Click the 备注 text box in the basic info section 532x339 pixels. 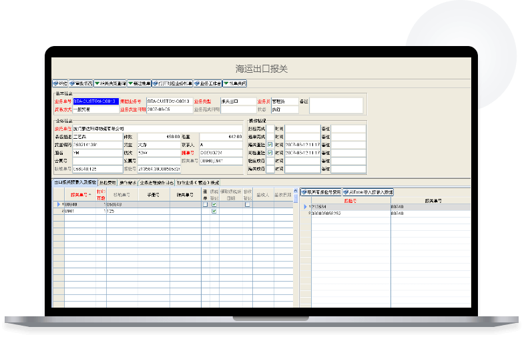(x=336, y=105)
